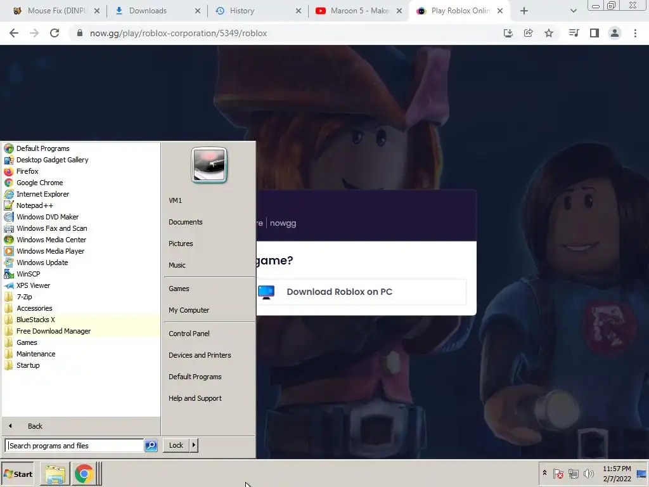
Task: Switch to the Mouse Fix tab
Action: 56,11
